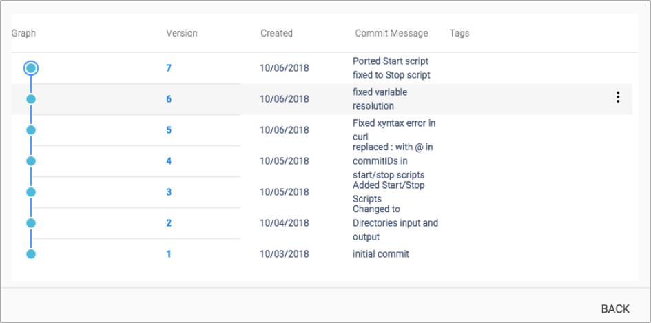Open version 6 link
Screen dimensions: 651x323
(169, 99)
